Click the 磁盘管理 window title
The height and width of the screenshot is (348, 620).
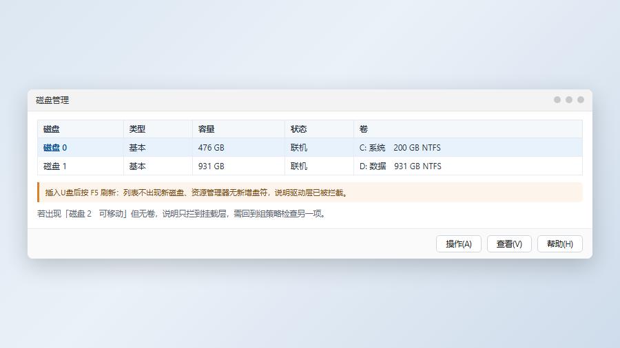click(x=52, y=100)
